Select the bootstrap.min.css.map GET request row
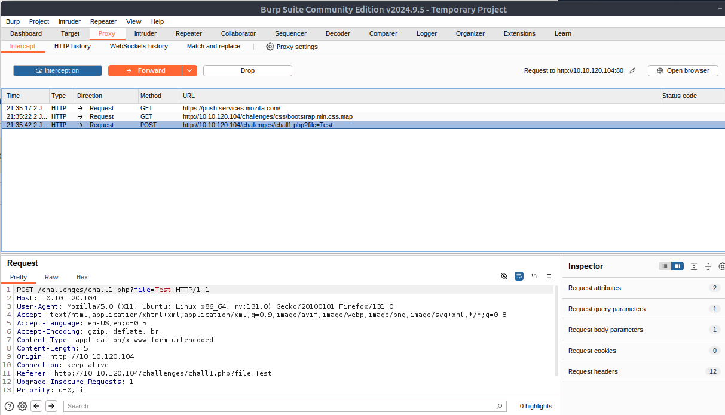Viewport: 725px width, 415px height. pyautogui.click(x=362, y=116)
